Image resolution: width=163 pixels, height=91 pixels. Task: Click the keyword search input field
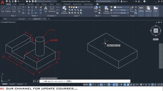pos(106,1)
